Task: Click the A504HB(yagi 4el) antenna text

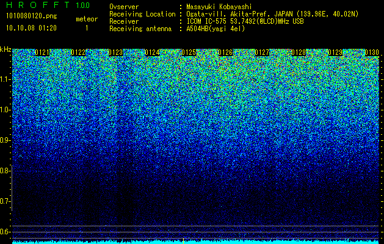Action: 216,29
